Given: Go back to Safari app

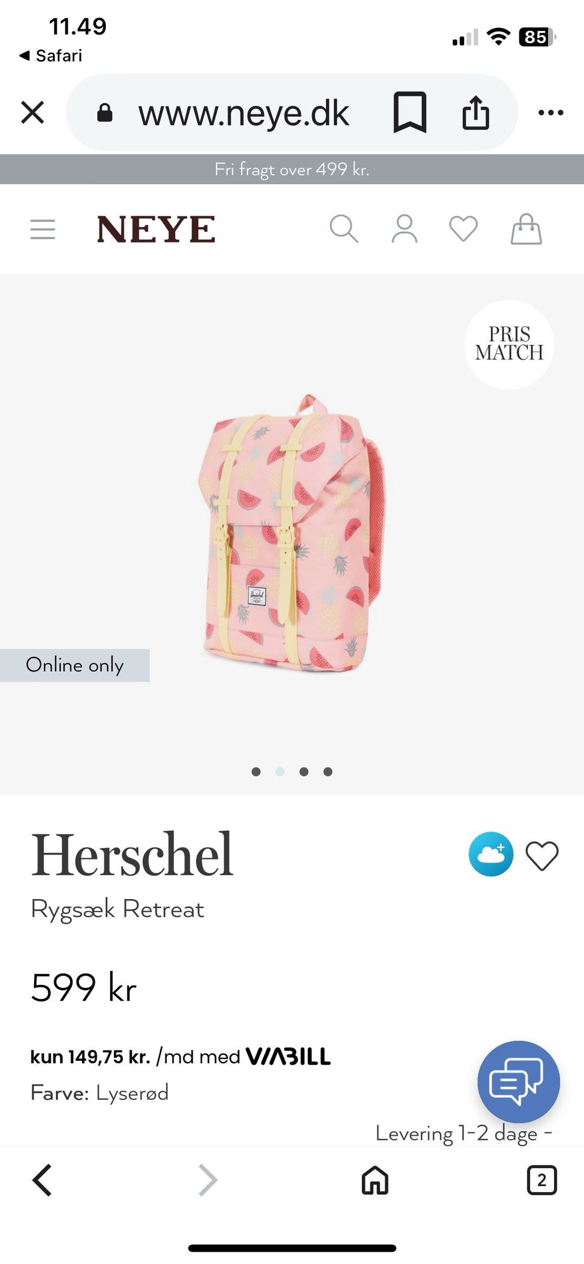Looking at the screenshot, I should point(51,55).
